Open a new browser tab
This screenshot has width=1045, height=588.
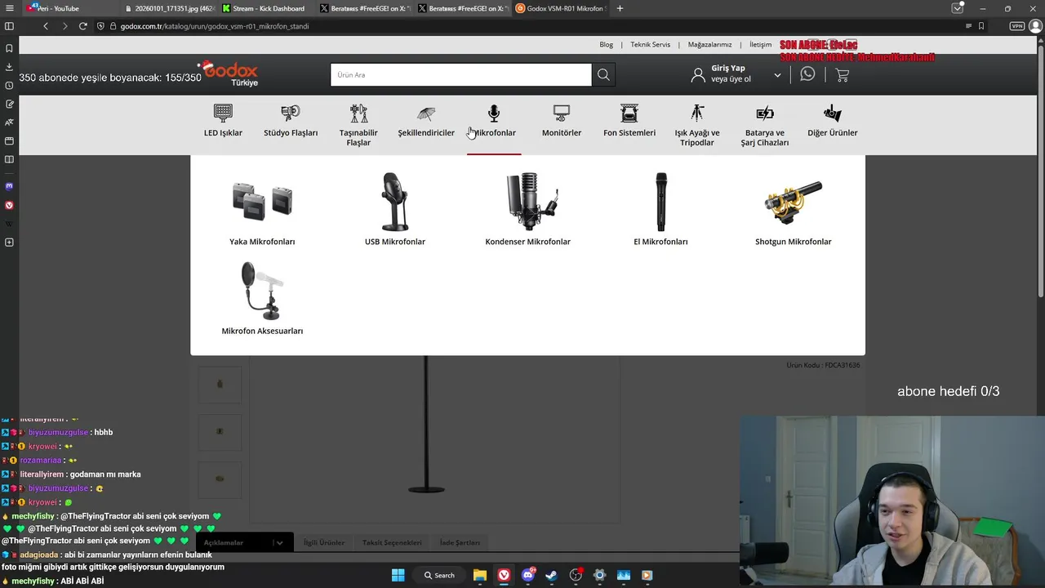click(x=620, y=8)
